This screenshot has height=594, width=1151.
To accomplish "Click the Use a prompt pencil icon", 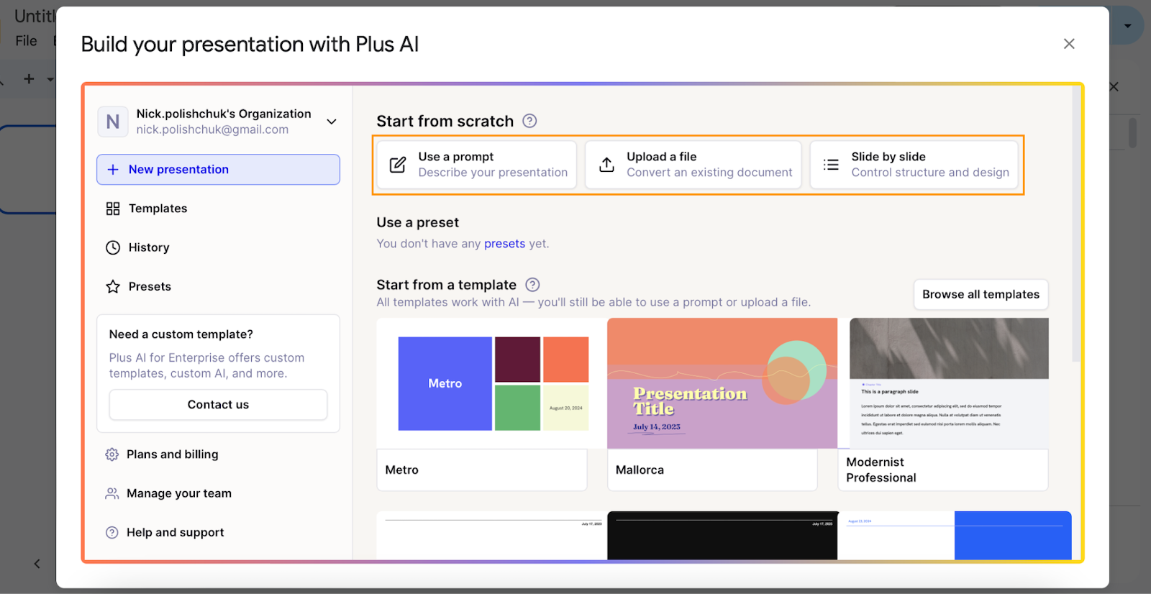I will point(398,165).
